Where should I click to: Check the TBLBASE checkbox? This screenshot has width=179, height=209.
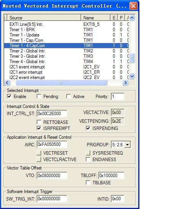click(x=88, y=182)
